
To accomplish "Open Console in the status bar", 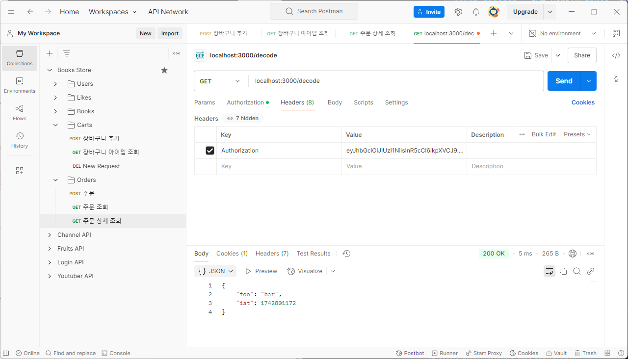I will pyautogui.click(x=116, y=353).
